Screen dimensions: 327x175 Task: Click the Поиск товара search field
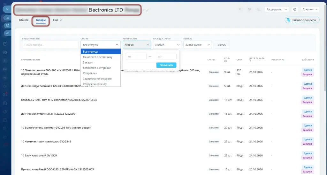pyautogui.click(x=50, y=45)
